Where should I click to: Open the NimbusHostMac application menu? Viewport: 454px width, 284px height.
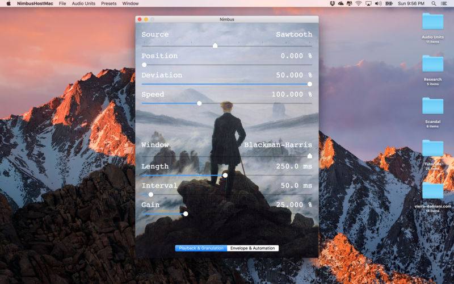(x=35, y=3)
